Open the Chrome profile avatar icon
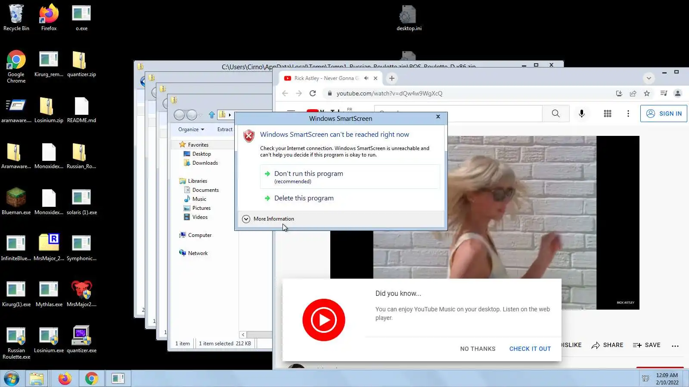The width and height of the screenshot is (689, 387). click(677, 93)
